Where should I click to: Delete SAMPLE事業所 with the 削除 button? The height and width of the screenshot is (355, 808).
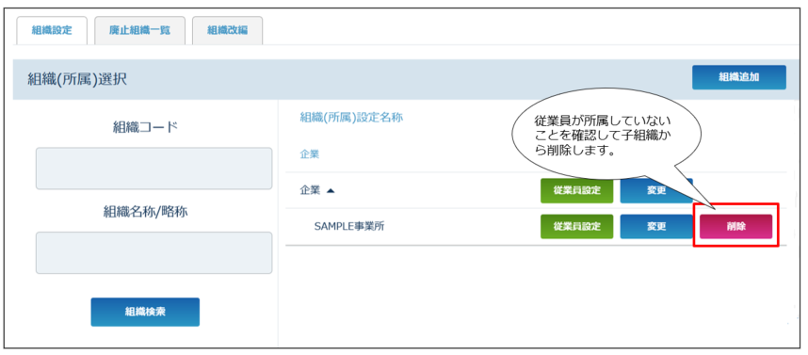(x=735, y=226)
